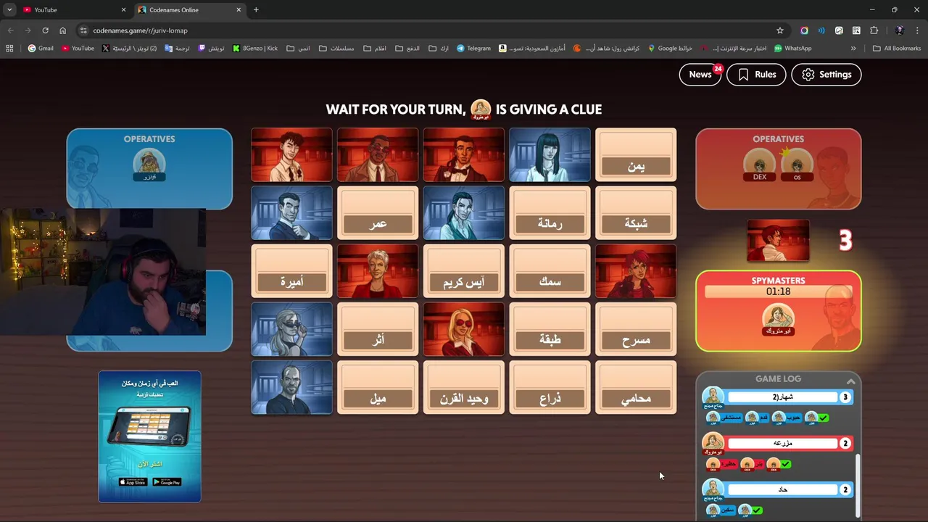Viewport: 928px width, 522px height.
Task: Open a new browser tab
Action: click(256, 10)
